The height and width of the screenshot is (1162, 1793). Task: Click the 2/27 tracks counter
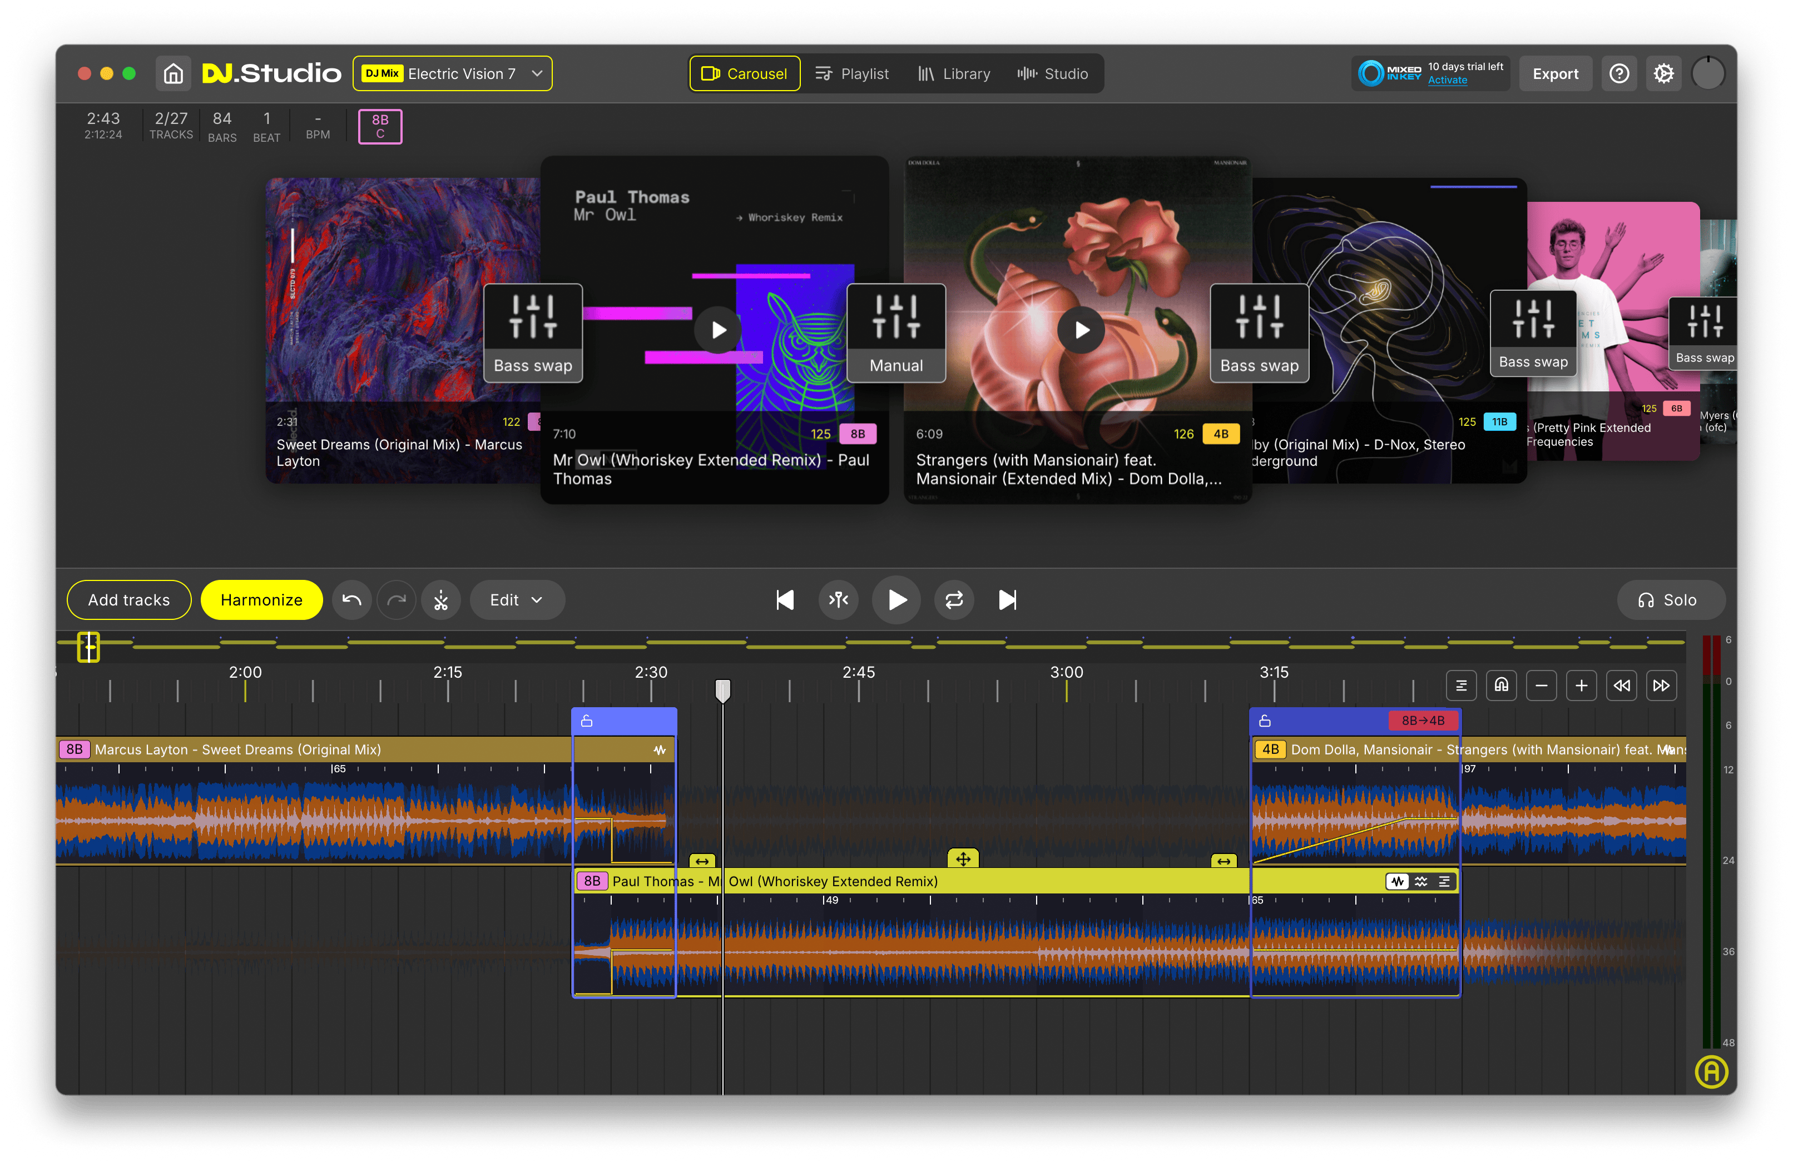coord(171,125)
